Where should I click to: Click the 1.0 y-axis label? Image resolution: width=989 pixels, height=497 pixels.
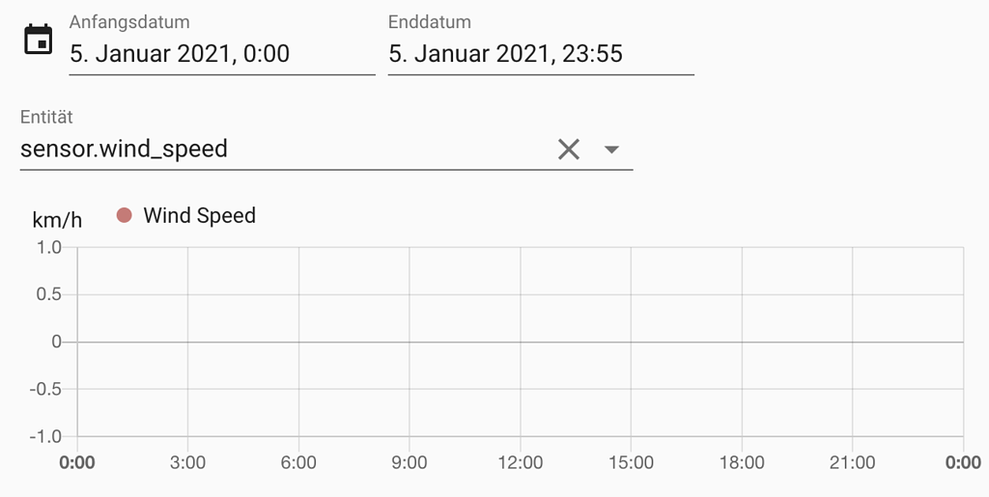[48, 248]
